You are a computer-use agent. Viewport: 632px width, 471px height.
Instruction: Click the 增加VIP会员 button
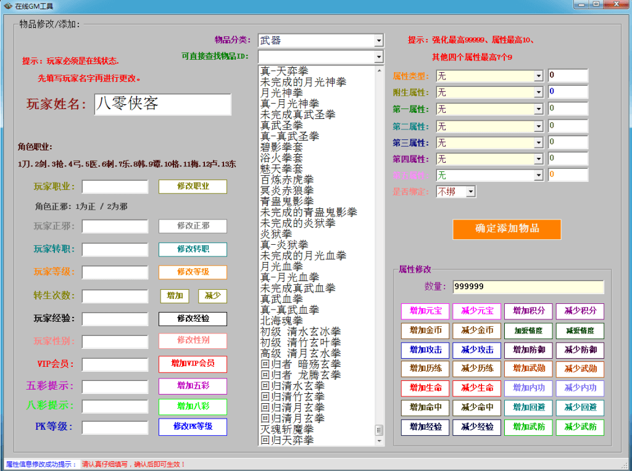193,364
